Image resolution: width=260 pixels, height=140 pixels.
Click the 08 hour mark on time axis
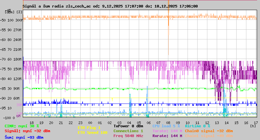(x=168, y=123)
